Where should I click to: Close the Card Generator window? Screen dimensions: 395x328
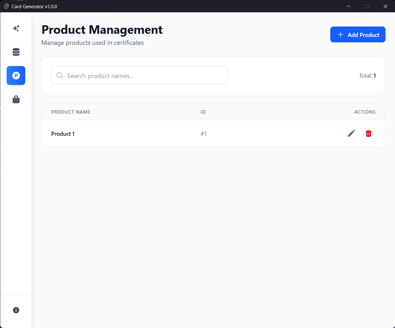click(385, 6)
